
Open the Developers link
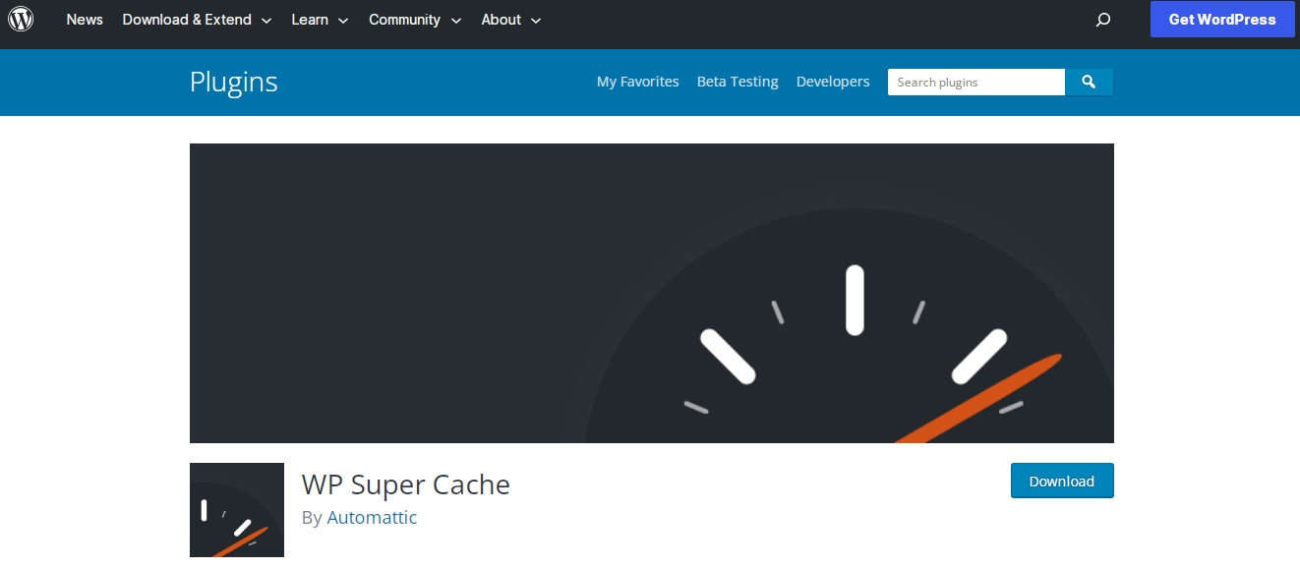click(833, 83)
